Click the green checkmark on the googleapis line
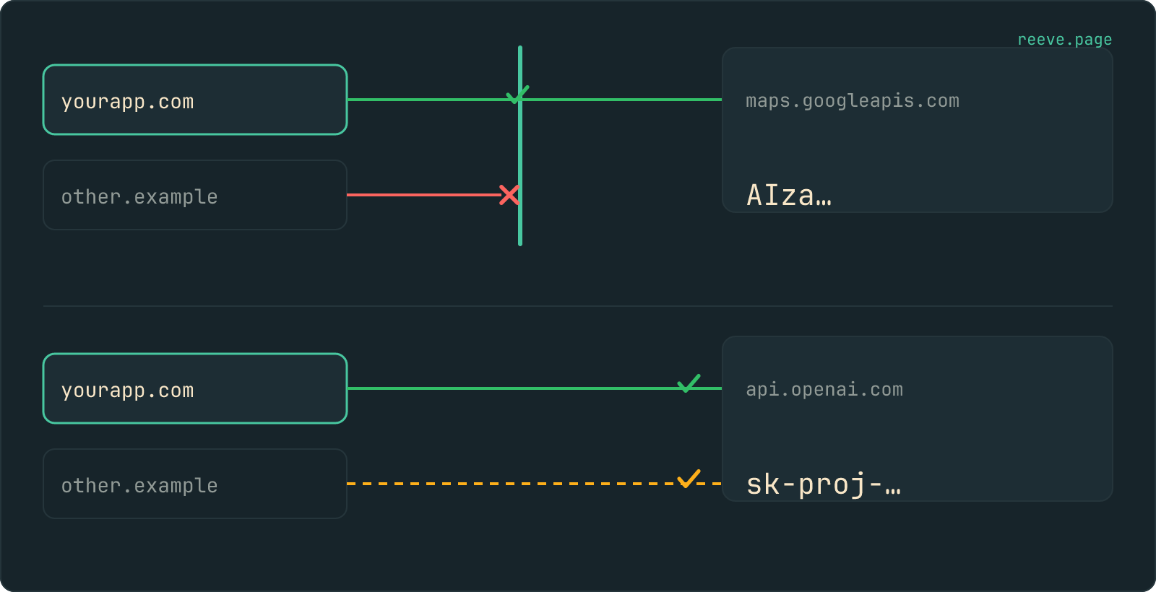 tap(518, 95)
